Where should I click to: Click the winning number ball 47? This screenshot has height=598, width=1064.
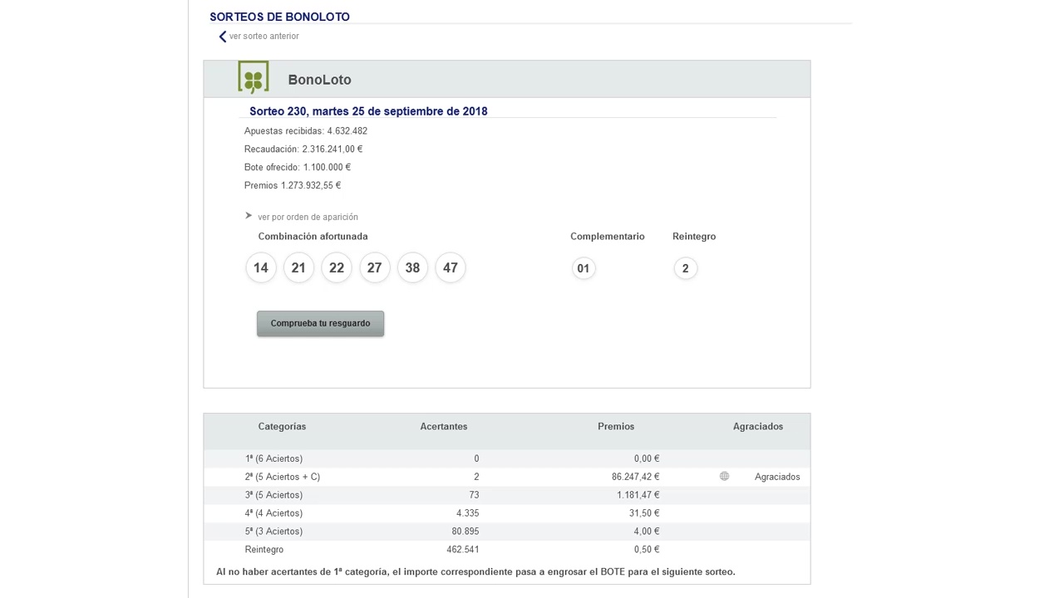(x=451, y=267)
